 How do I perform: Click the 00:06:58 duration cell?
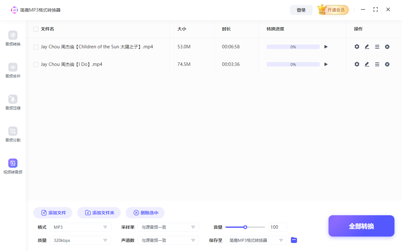pyautogui.click(x=231, y=47)
